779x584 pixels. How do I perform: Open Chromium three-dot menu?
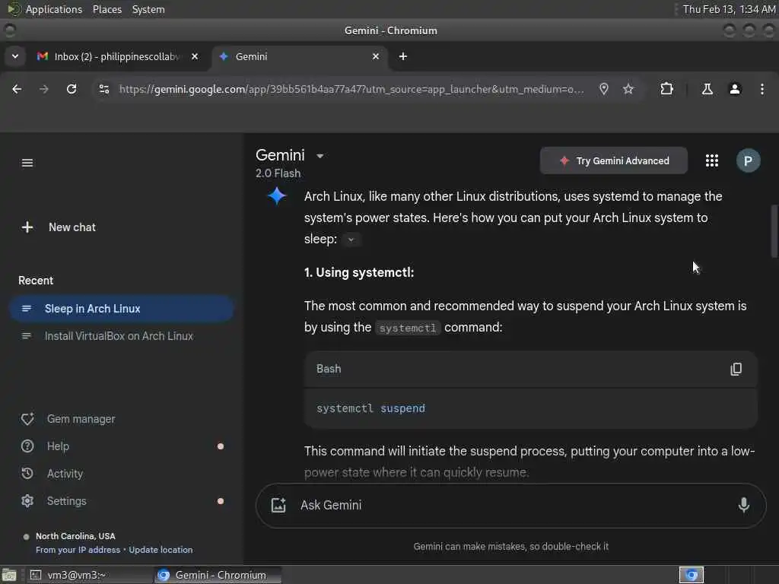[762, 89]
